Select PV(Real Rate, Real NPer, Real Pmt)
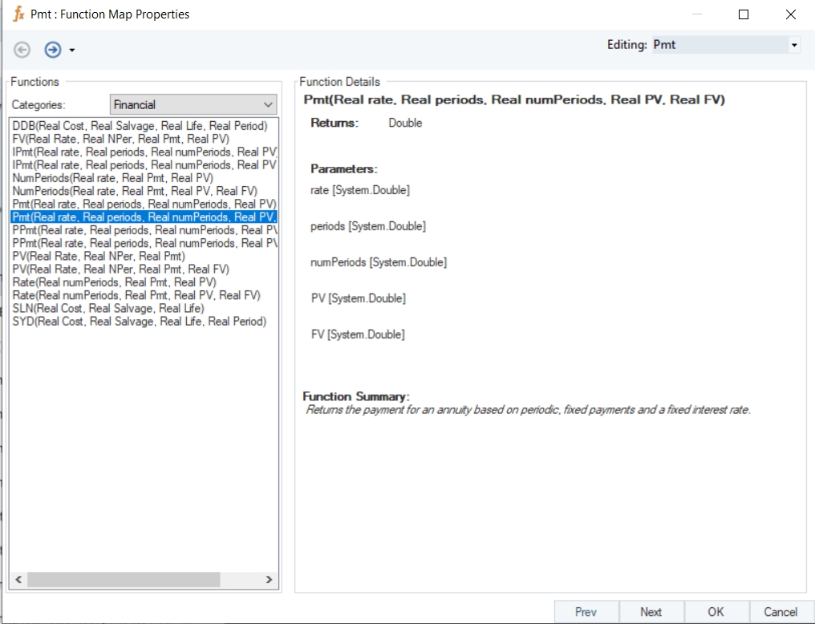Viewport: 815px width, 624px height. click(x=99, y=256)
